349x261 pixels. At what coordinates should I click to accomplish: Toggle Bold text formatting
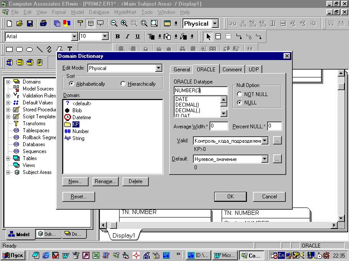point(117,37)
